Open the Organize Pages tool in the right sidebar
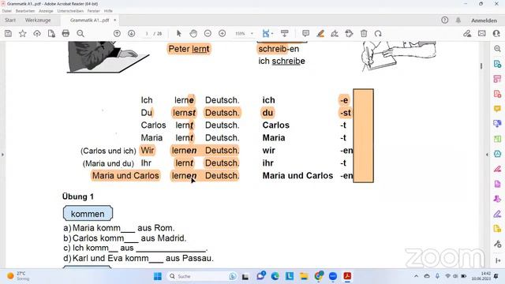This screenshot has height=284, width=505. (x=497, y=139)
